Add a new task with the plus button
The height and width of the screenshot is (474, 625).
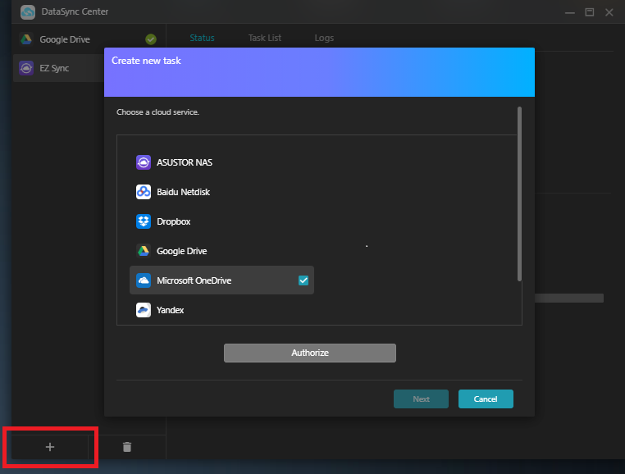point(50,447)
